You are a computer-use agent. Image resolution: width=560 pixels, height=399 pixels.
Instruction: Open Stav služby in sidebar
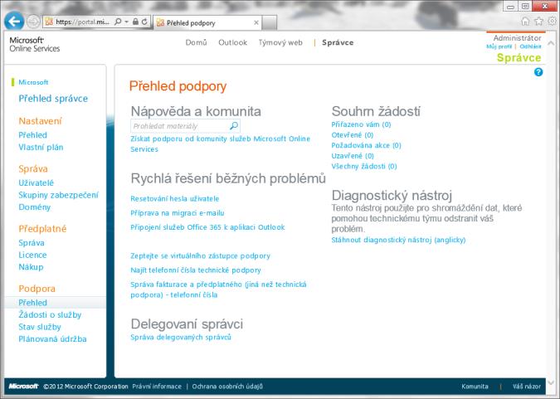40,327
